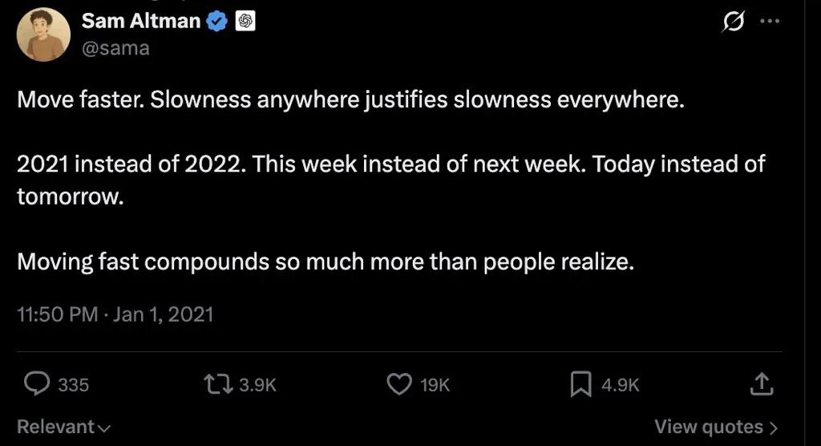The width and height of the screenshot is (821, 446).
Task: Click the Sam Altman display name
Action: click(140, 22)
